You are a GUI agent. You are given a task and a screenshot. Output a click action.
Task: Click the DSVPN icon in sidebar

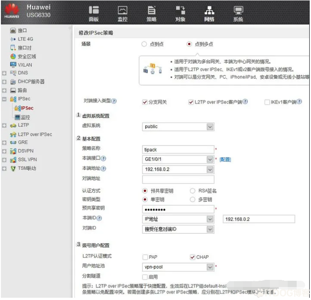(13, 151)
